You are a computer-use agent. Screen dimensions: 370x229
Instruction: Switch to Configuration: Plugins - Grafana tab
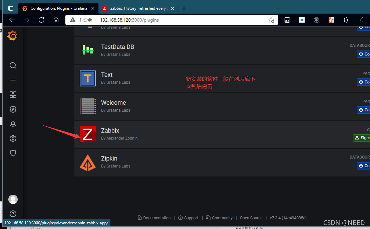59,8
